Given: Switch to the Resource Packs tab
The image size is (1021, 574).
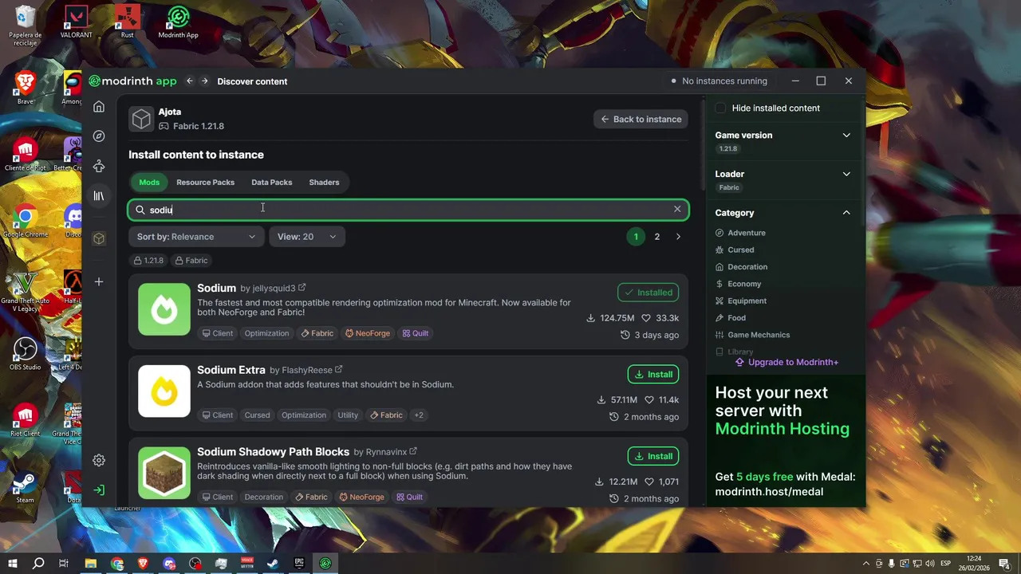Looking at the screenshot, I should pyautogui.click(x=205, y=183).
